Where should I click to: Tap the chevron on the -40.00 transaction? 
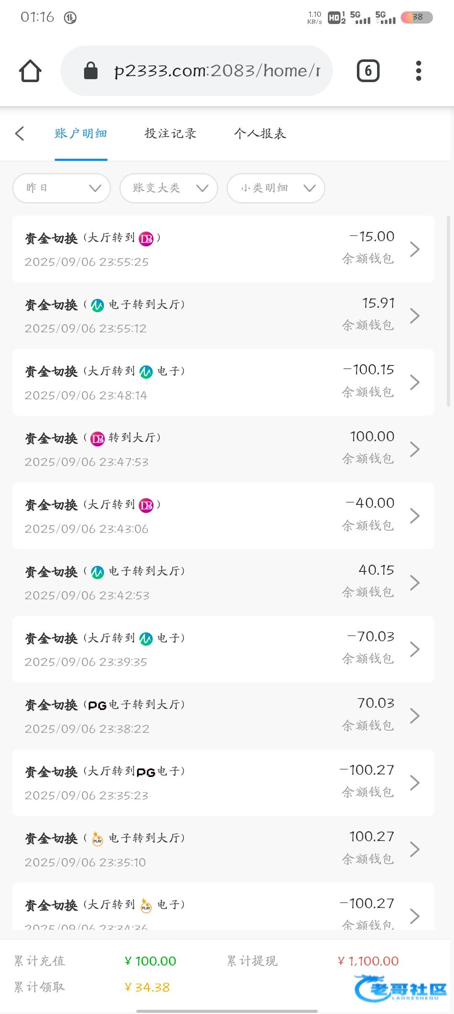[414, 516]
